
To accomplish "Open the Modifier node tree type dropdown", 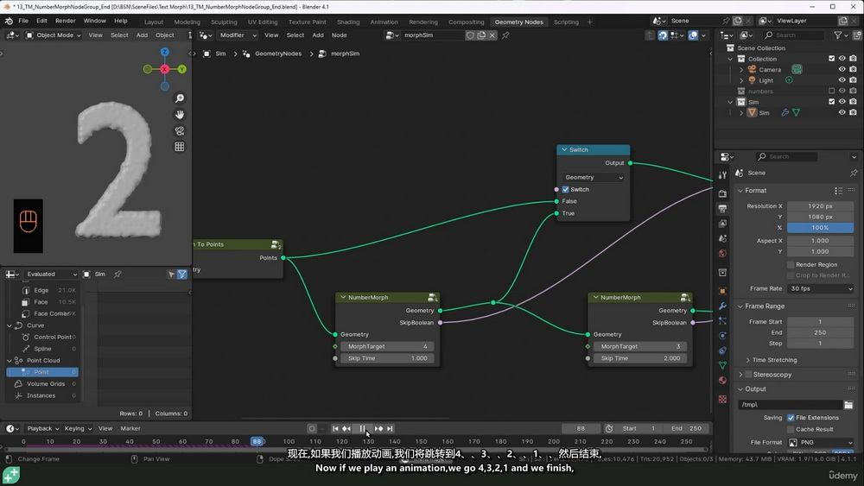I will [x=237, y=35].
